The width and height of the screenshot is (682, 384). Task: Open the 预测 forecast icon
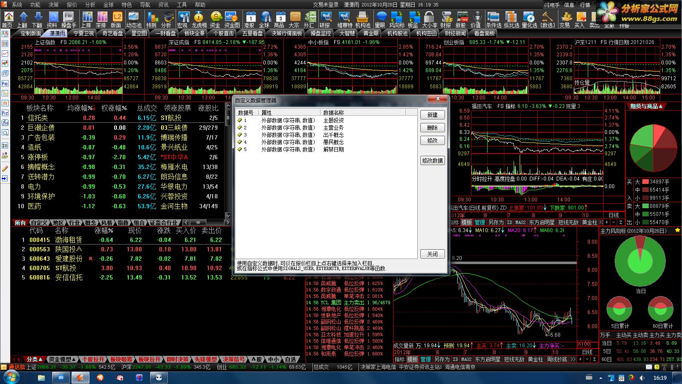pos(152,20)
